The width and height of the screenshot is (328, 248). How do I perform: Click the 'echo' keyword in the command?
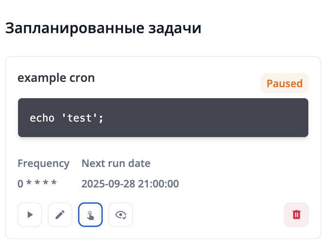coord(42,118)
